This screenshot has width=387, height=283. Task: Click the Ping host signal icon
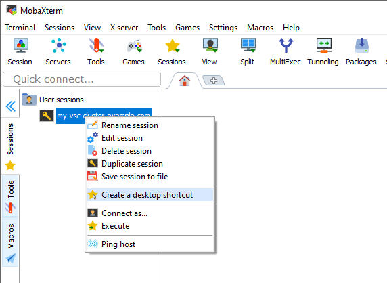tap(93, 244)
